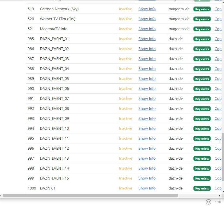Show info for DAZN_EVENT_12
The image size is (224, 207).
(147, 149)
